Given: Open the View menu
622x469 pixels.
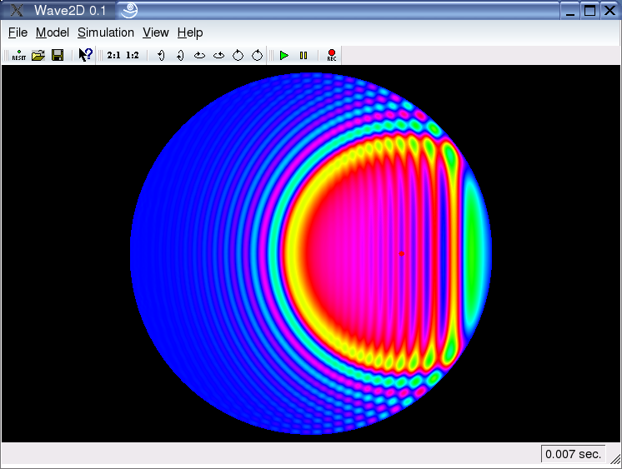Looking at the screenshot, I should pos(156,32).
